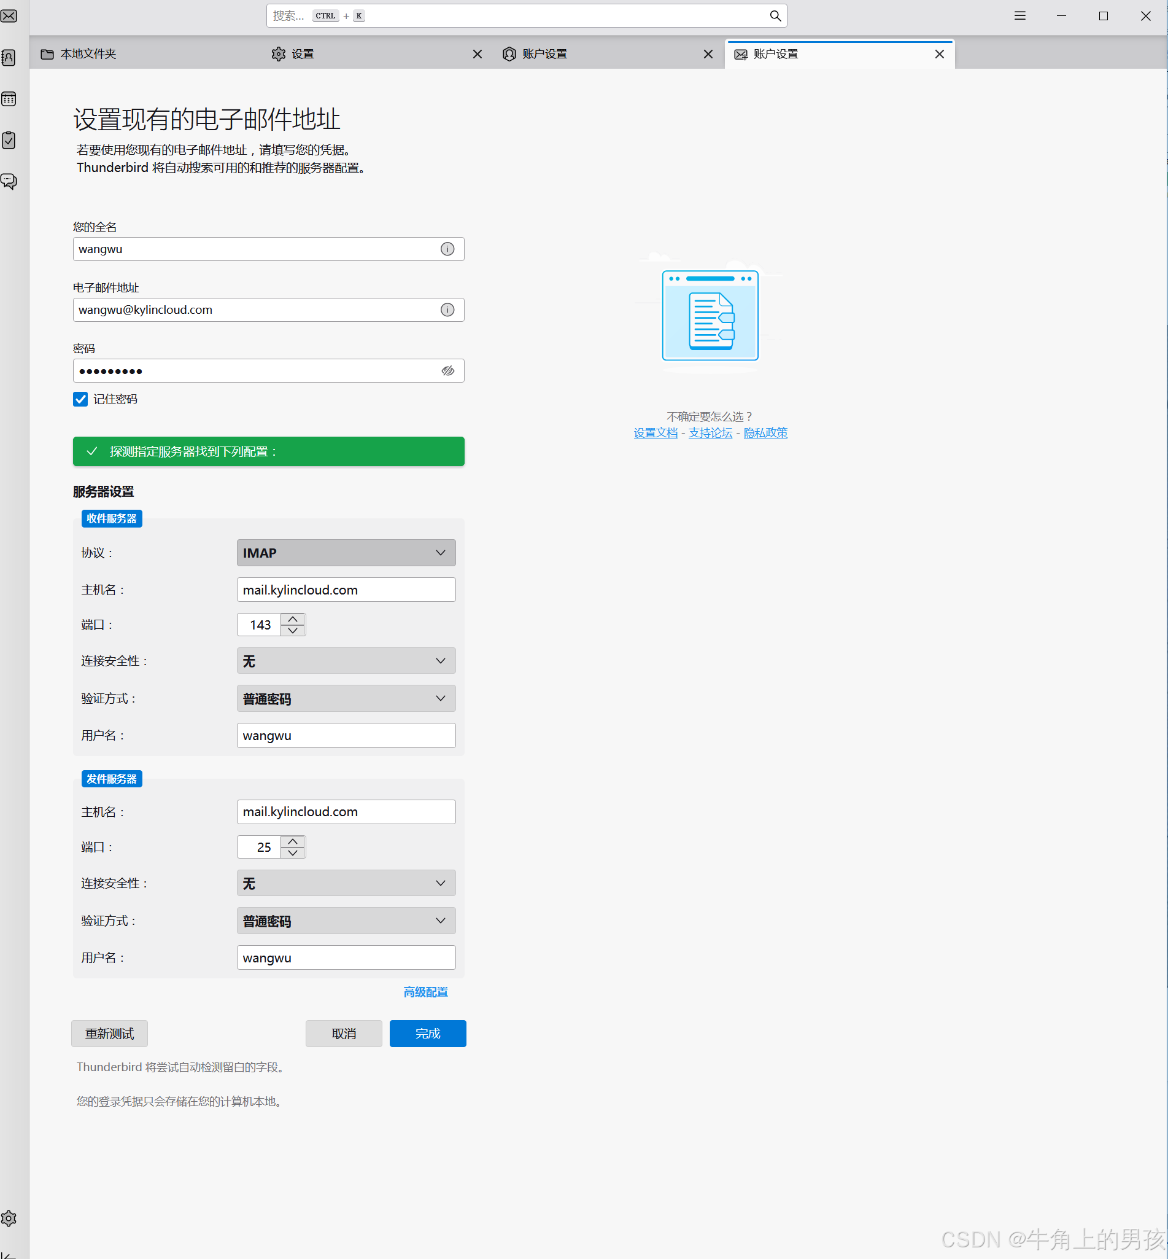1168x1259 pixels.
Task: Open incoming 连接安全性 dropdown
Action: [x=346, y=661]
